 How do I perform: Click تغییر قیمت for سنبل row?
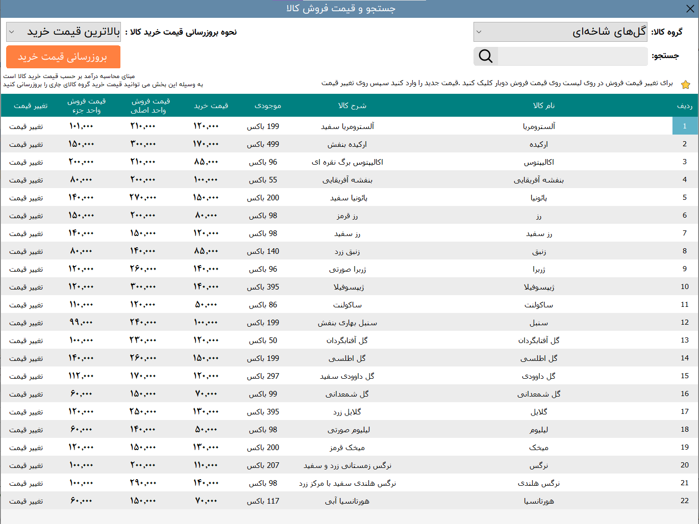[x=26, y=323]
